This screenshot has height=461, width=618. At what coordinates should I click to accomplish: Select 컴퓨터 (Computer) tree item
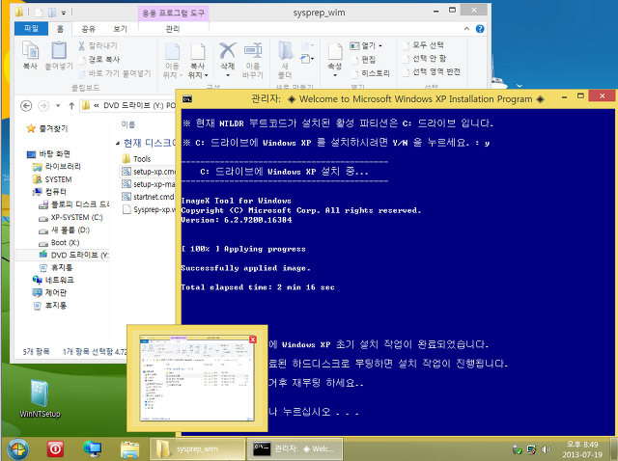[49, 192]
